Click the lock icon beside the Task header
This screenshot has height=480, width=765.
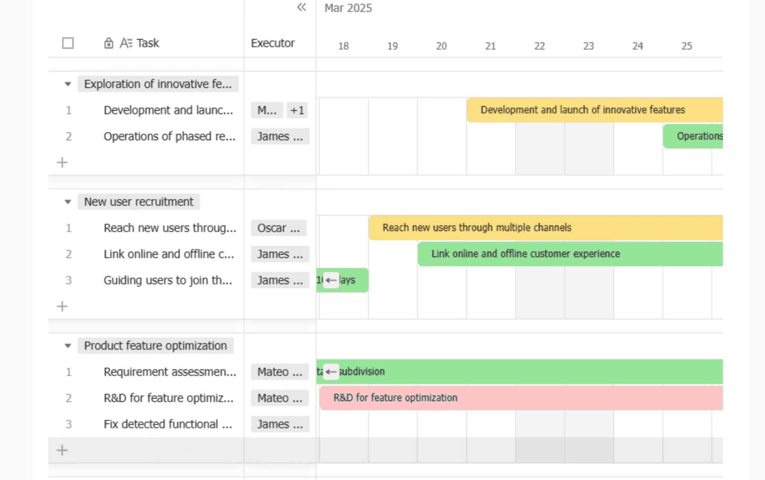(108, 43)
